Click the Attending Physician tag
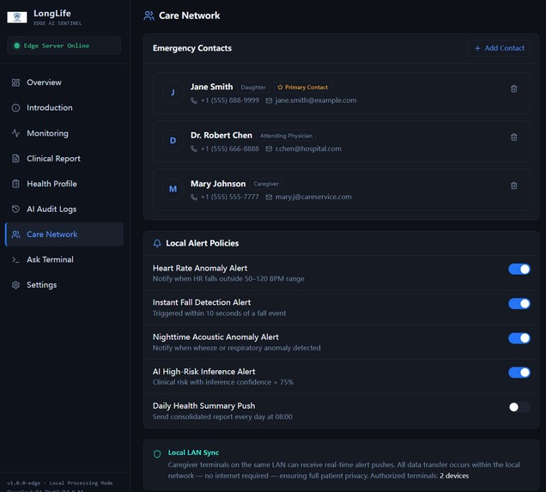 pos(286,136)
